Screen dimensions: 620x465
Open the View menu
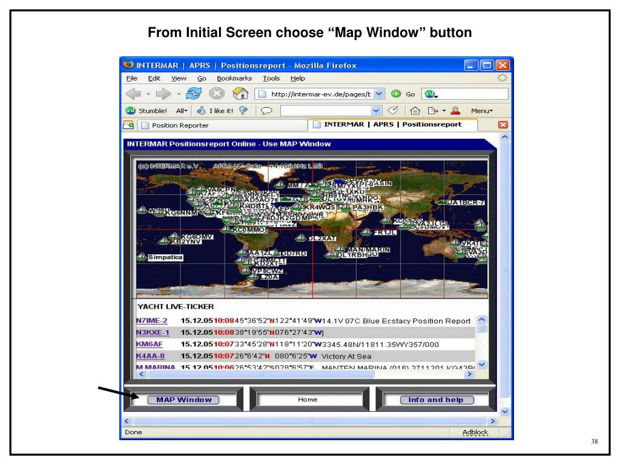pyautogui.click(x=179, y=78)
